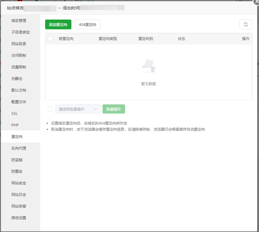Screen dimensions: 259x232
Task: Click the green 添加重定向 button
Action: pyautogui.click(x=58, y=24)
